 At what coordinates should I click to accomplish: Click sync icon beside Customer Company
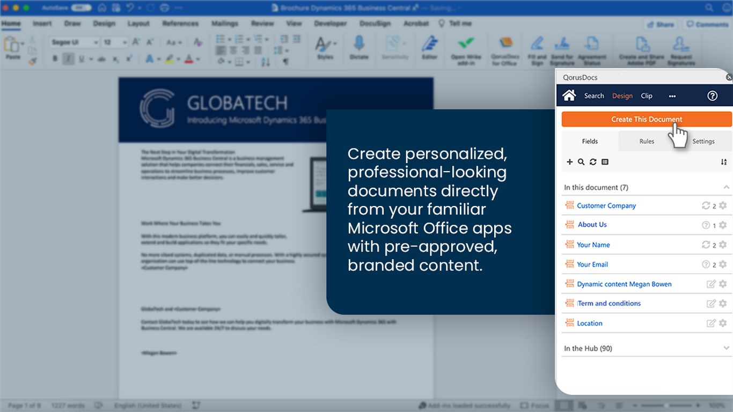pyautogui.click(x=706, y=205)
